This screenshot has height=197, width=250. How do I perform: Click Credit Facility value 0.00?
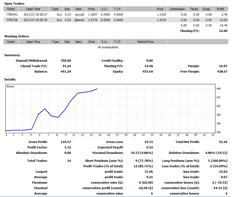tap(150, 61)
